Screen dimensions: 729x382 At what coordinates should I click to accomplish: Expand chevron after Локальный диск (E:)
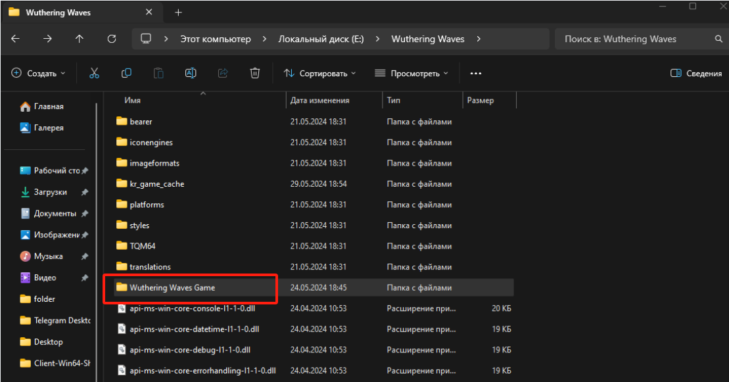click(x=377, y=39)
